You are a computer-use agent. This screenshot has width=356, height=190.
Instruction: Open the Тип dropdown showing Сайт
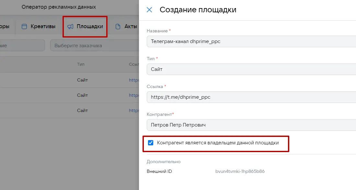click(x=251, y=69)
